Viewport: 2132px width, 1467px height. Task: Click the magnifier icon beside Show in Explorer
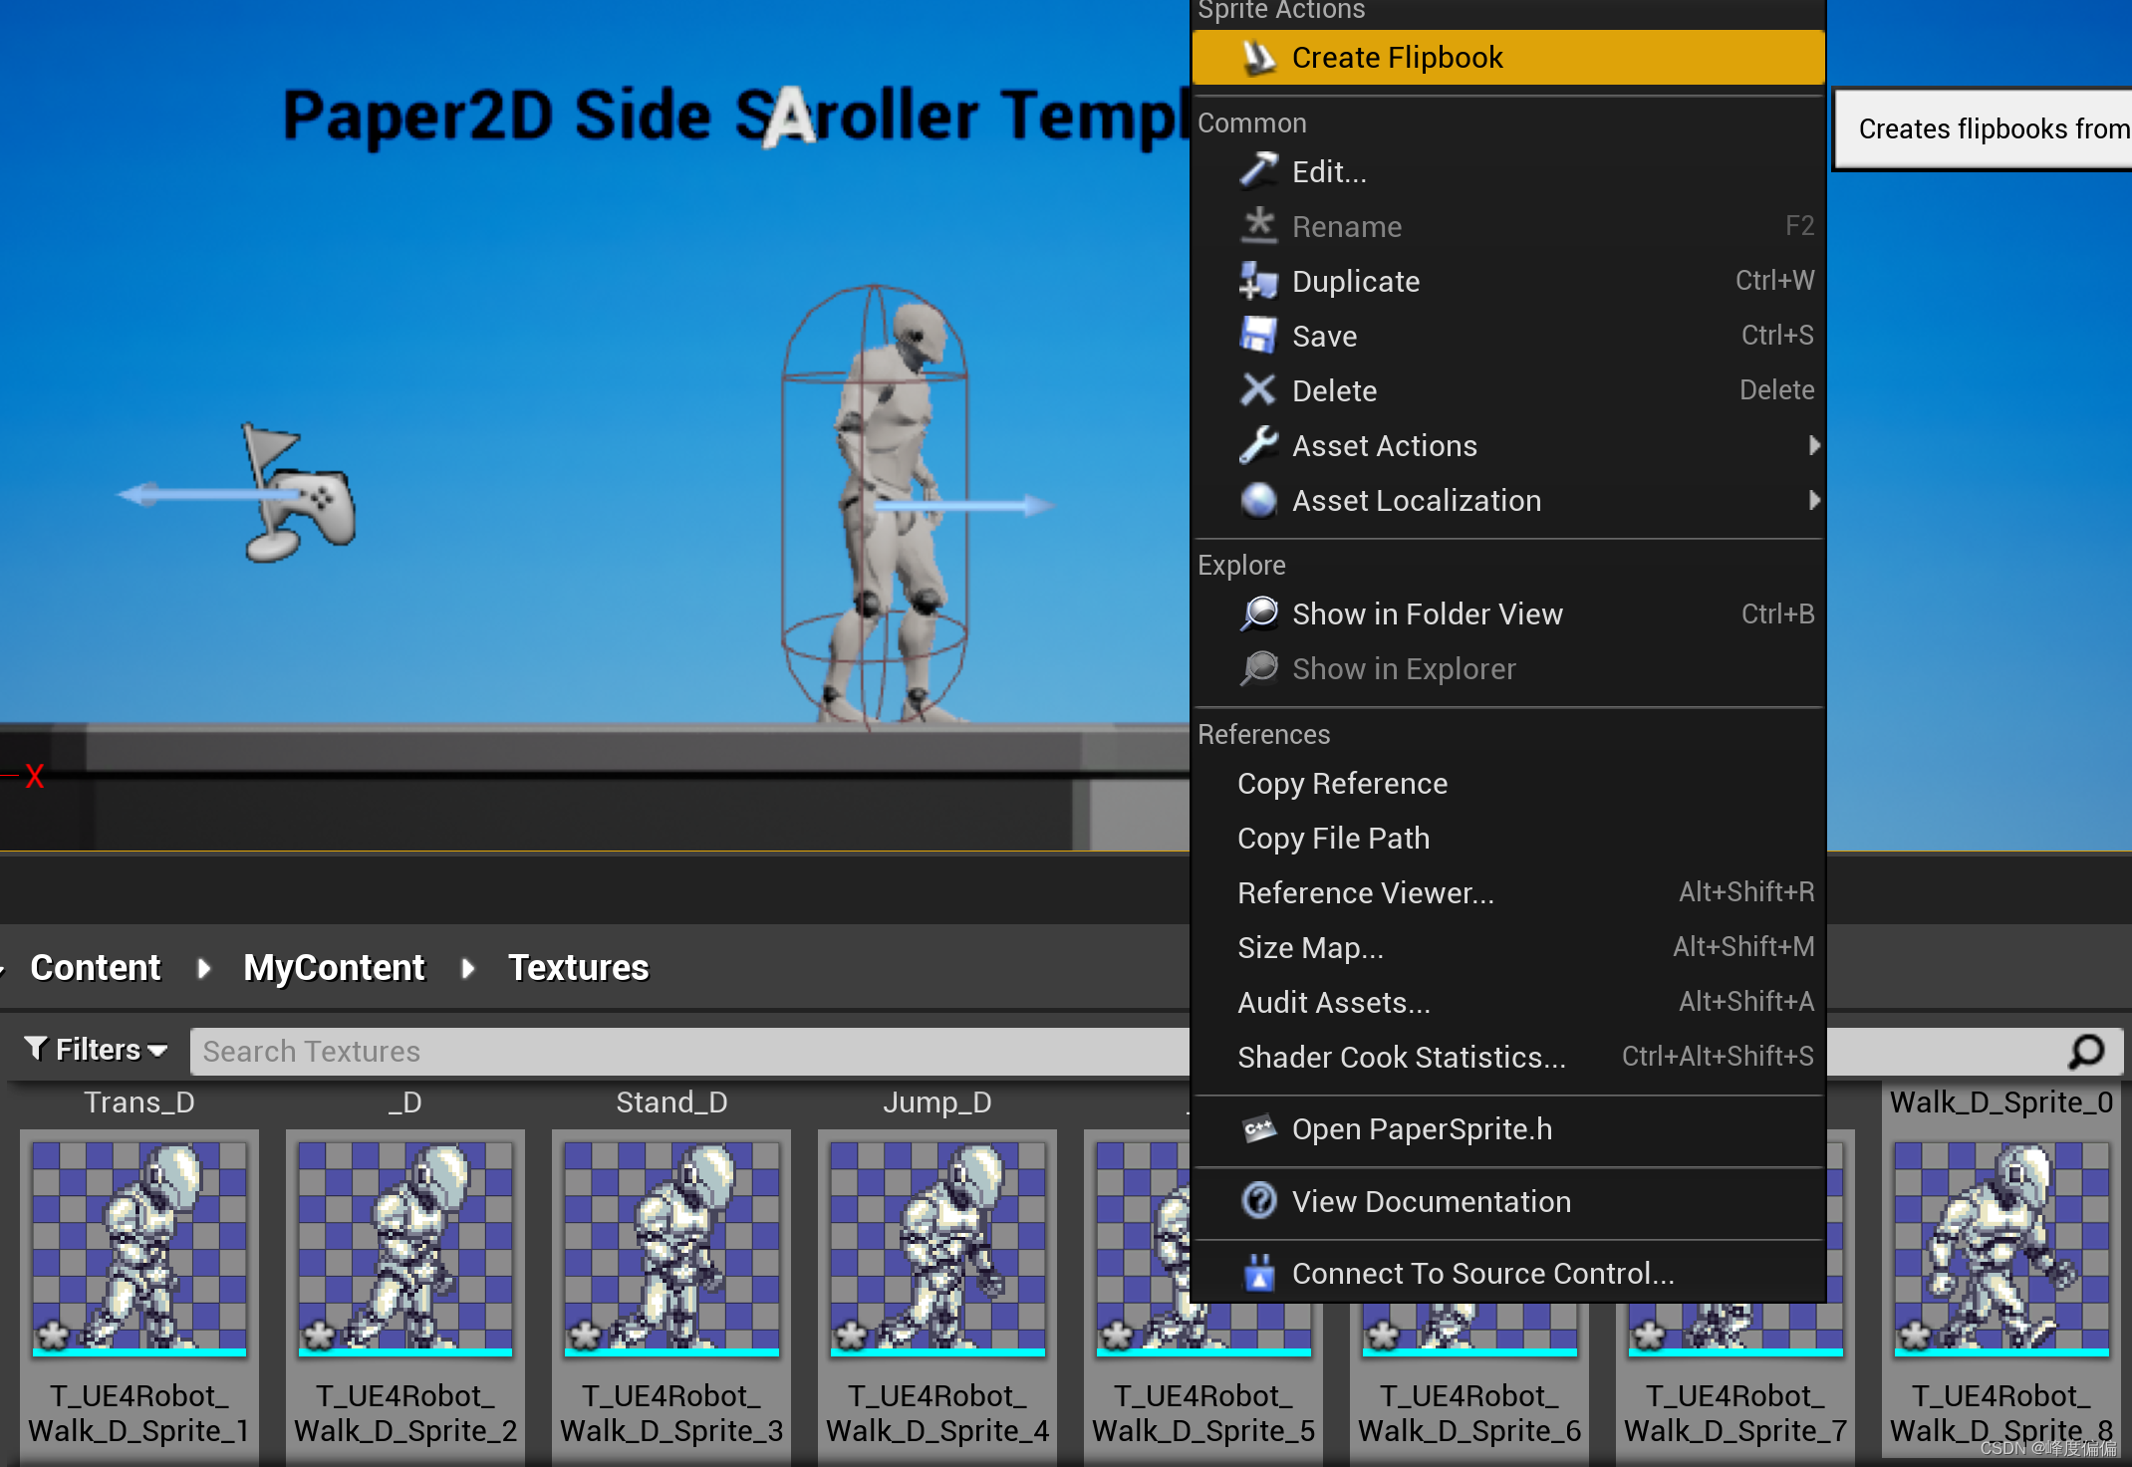point(1258,668)
